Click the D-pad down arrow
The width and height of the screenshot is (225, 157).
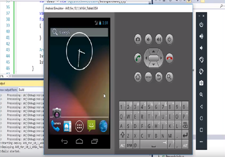pyautogui.click(x=153, y=65)
